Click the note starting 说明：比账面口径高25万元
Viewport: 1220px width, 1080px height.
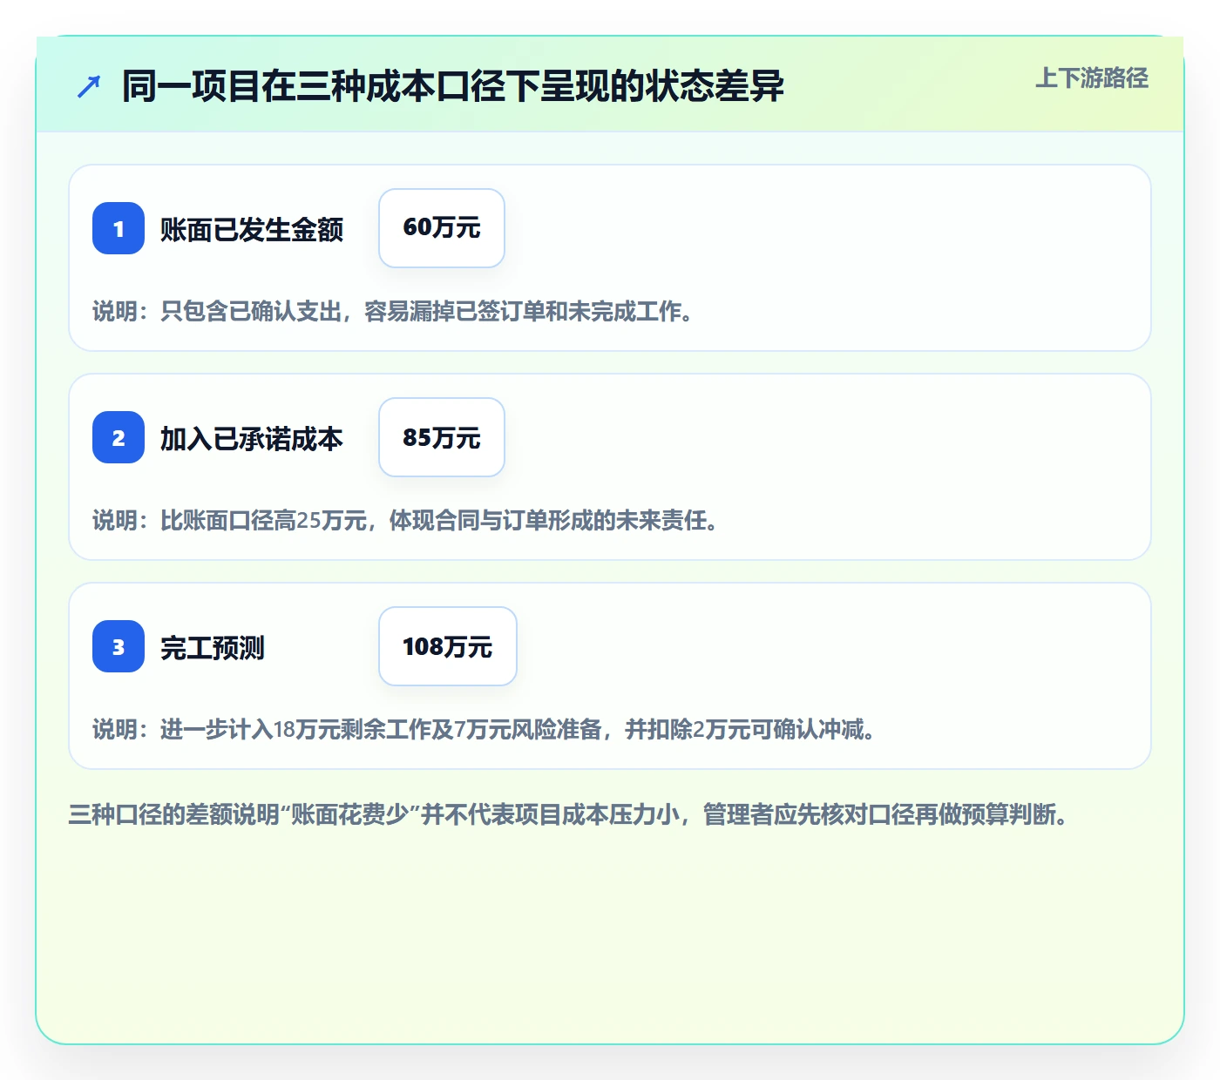click(x=406, y=520)
